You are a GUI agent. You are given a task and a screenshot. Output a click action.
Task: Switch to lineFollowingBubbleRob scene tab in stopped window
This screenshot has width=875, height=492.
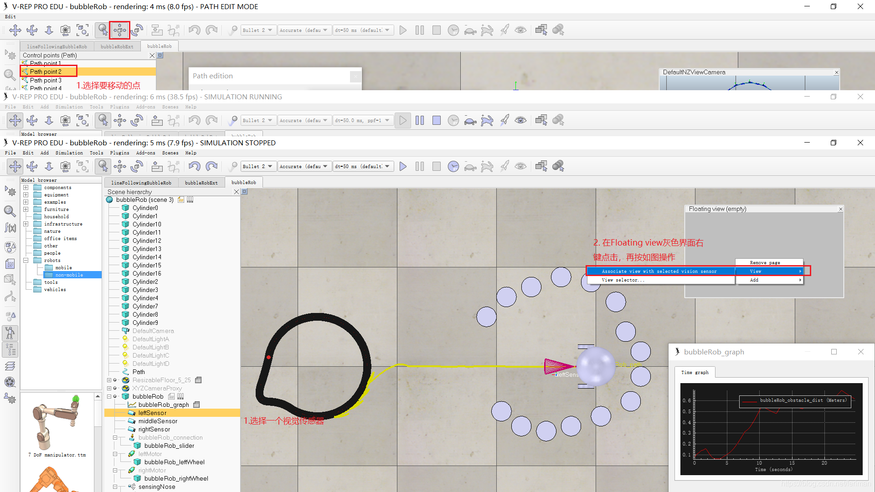coord(141,183)
